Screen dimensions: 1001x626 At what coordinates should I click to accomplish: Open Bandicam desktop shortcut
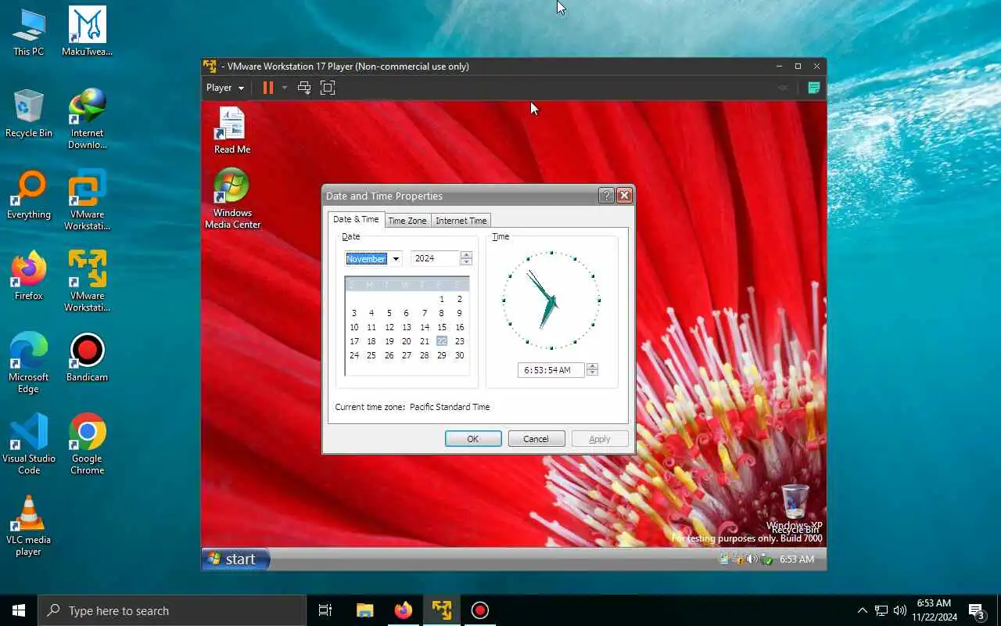click(x=87, y=358)
